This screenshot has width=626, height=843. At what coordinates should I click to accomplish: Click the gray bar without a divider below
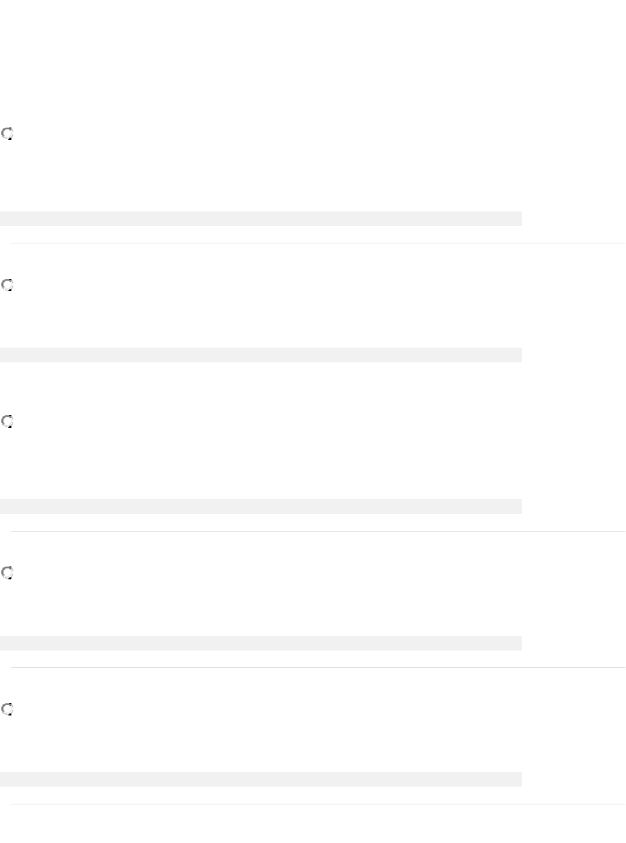click(x=261, y=355)
